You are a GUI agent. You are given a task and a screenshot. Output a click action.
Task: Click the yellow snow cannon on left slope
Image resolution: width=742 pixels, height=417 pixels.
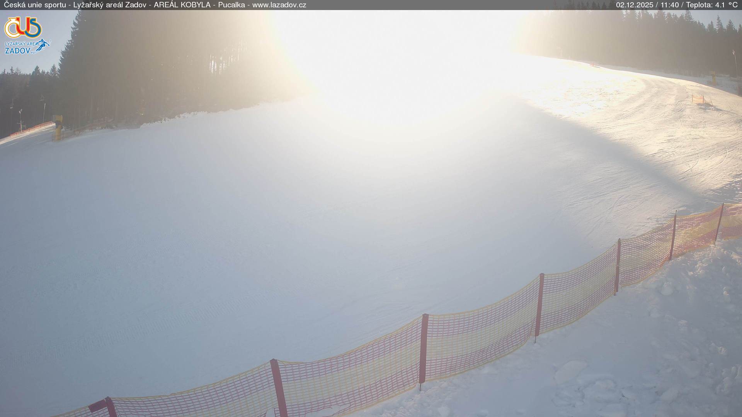pyautogui.click(x=58, y=127)
